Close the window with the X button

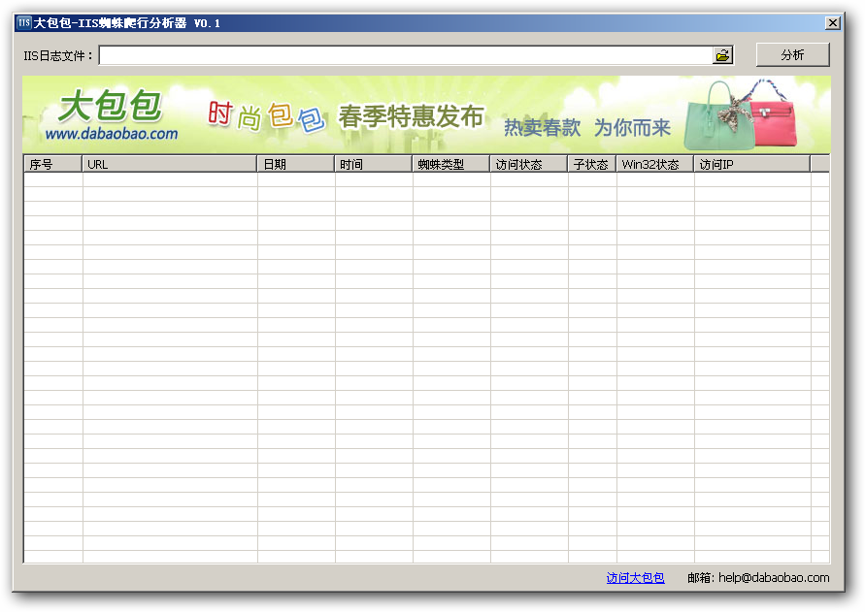[x=832, y=22]
